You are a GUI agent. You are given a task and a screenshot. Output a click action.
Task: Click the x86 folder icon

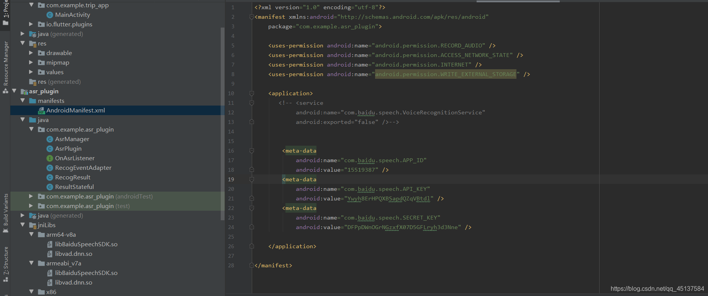click(x=41, y=292)
